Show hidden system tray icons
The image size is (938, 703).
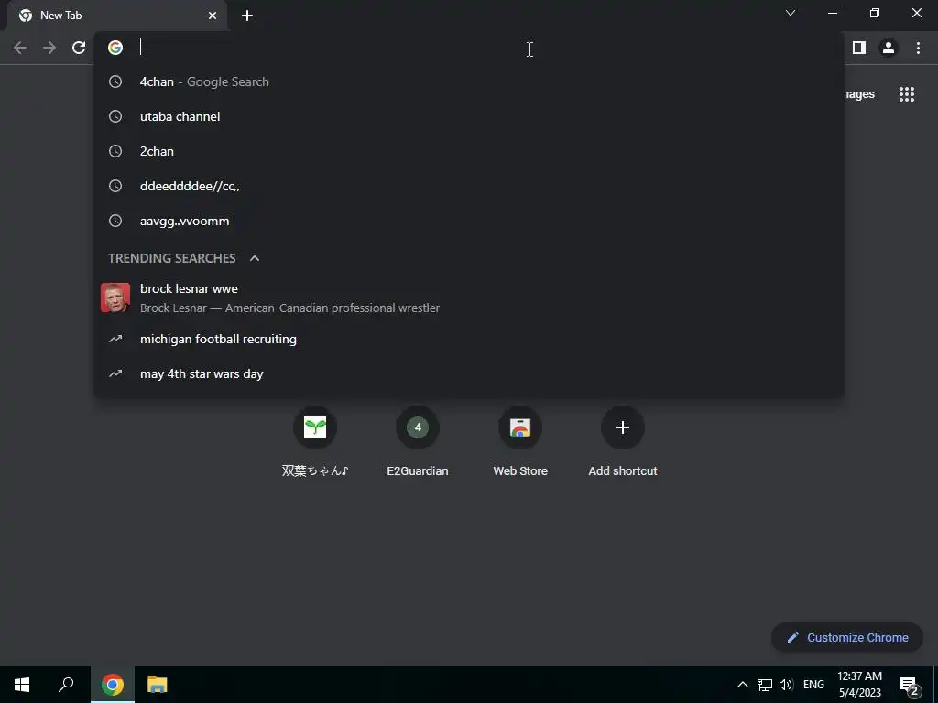click(x=742, y=685)
